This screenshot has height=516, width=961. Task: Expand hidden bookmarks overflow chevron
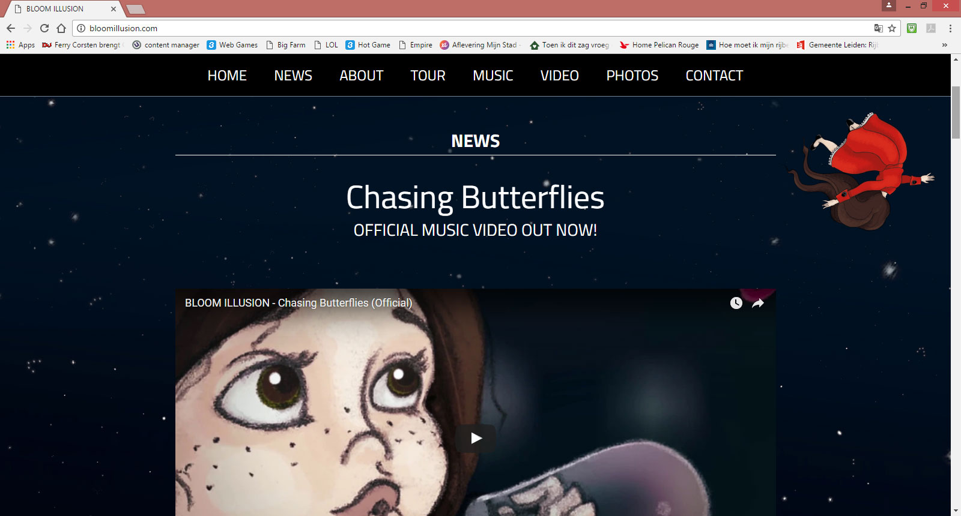coord(945,45)
